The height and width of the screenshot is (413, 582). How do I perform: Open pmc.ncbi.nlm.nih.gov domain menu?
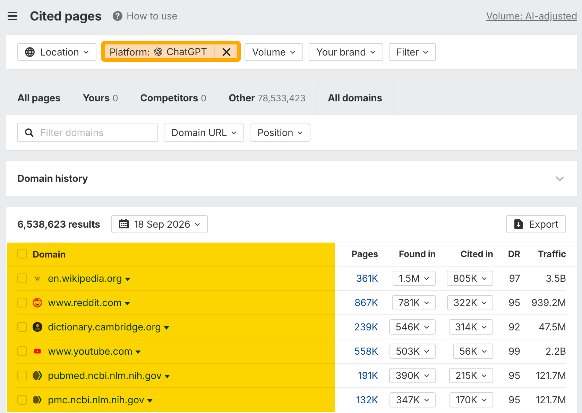[150, 401]
